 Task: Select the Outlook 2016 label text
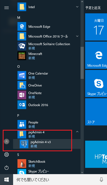[38, 105]
